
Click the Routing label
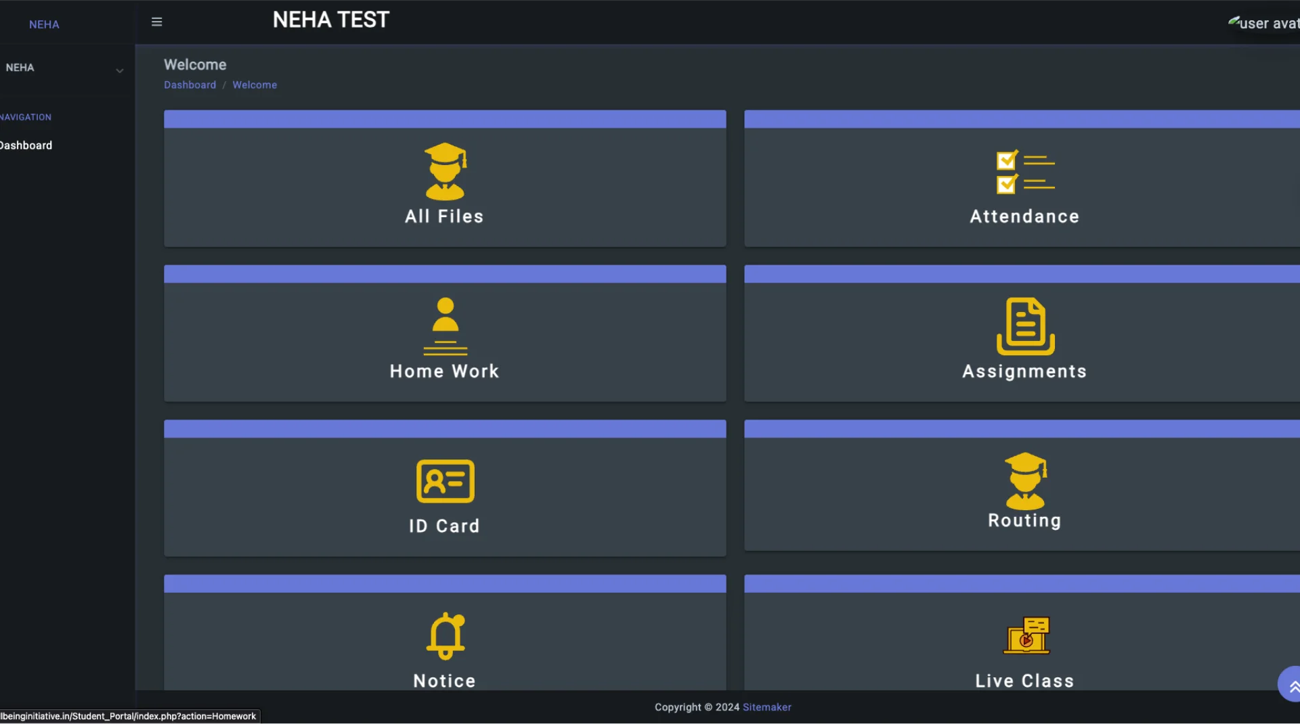[1024, 520]
